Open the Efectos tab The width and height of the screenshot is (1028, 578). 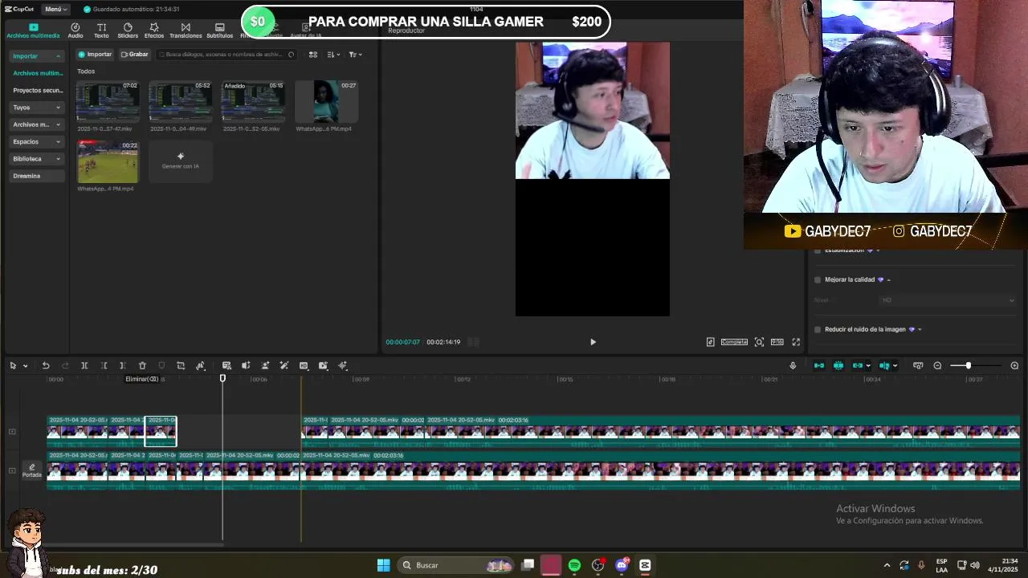point(154,31)
